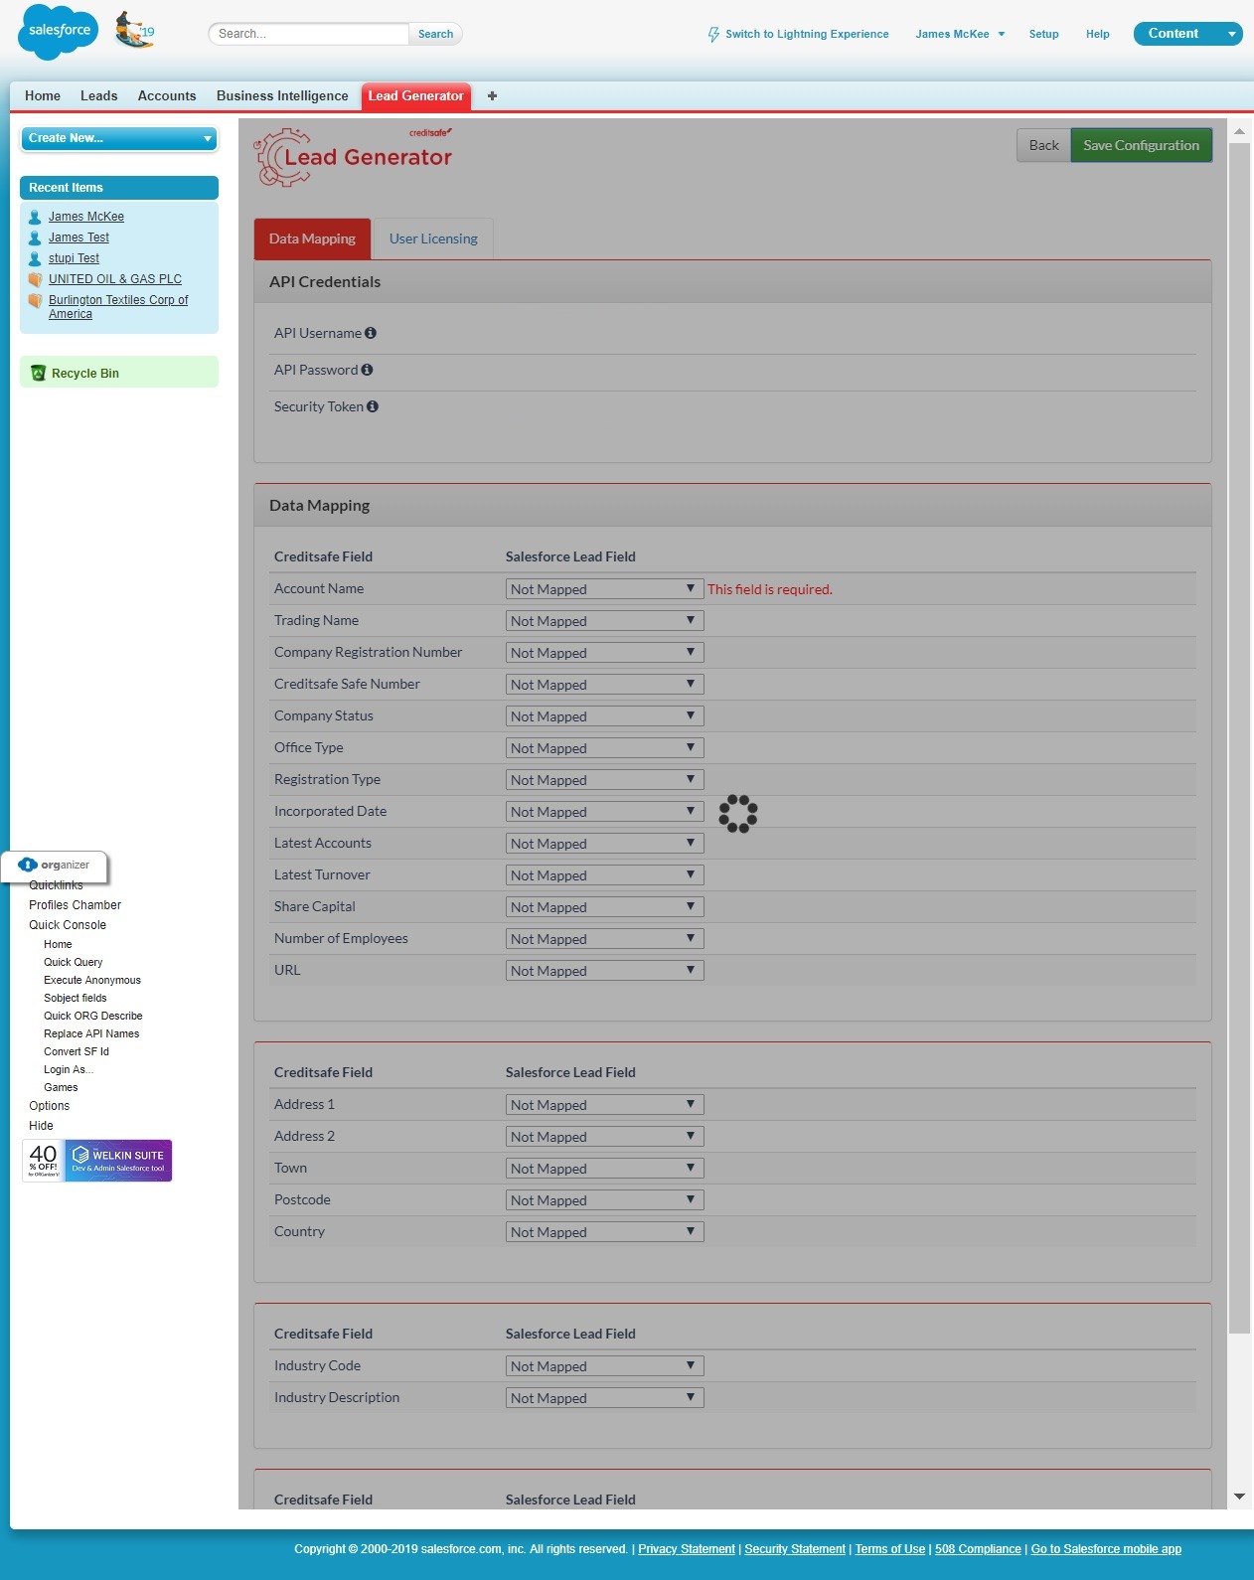Click the API Username info icon
Image resolution: width=1254 pixels, height=1580 pixels.
(x=371, y=333)
